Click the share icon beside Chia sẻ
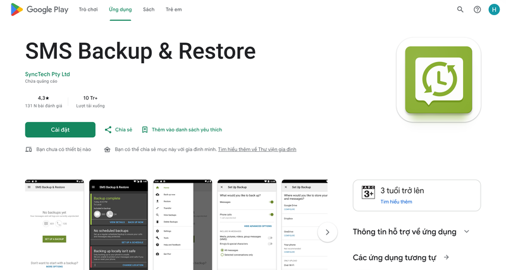This screenshot has width=506, height=270. coord(108,130)
